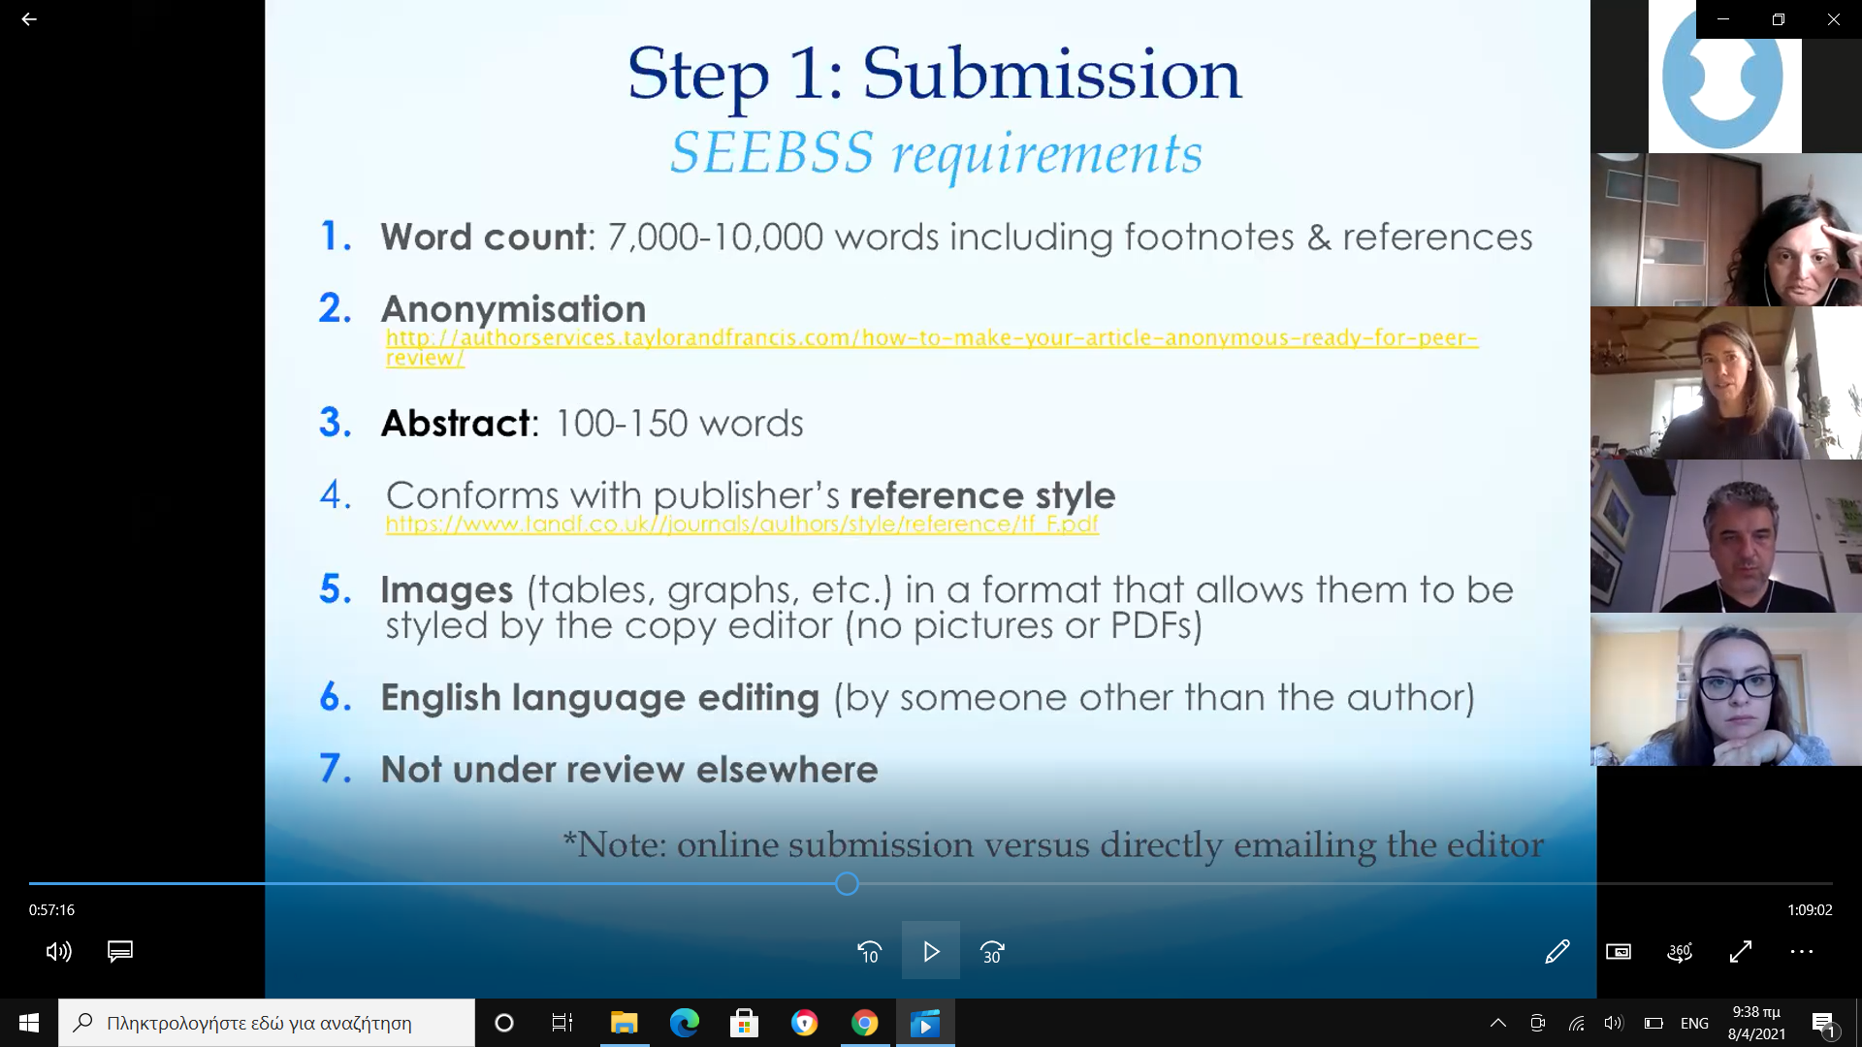Expand hidden system tray icons
This screenshot has width=1862, height=1047.
[x=1498, y=1023]
